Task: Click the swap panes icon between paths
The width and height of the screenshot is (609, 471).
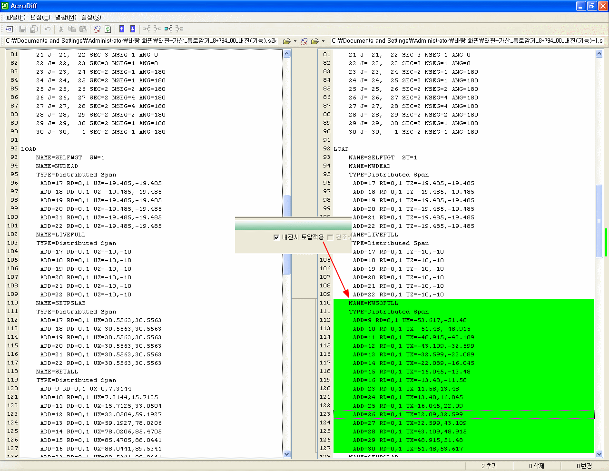Action: [x=304, y=41]
